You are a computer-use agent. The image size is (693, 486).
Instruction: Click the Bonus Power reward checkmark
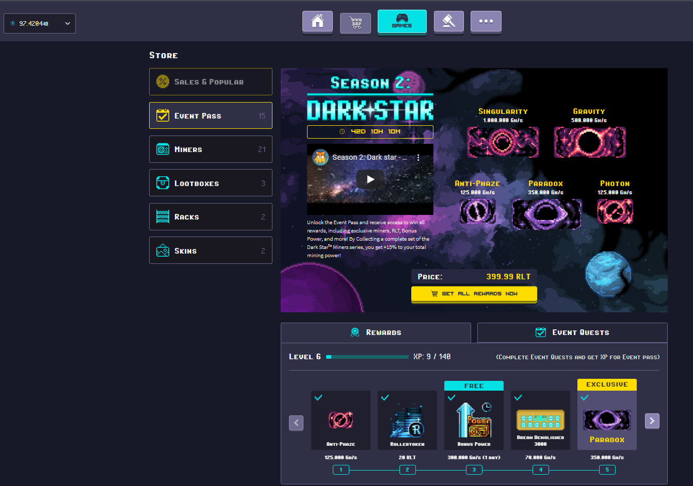[452, 397]
